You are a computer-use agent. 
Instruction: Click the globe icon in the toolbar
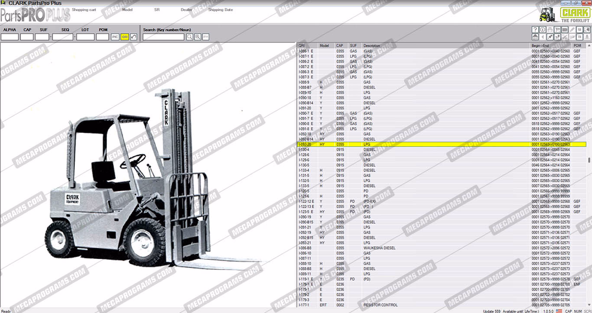pyautogui.click(x=587, y=29)
